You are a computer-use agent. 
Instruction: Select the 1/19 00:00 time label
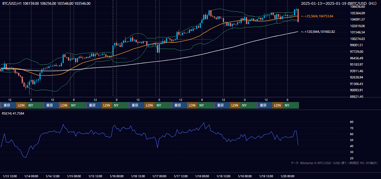(245, 176)
